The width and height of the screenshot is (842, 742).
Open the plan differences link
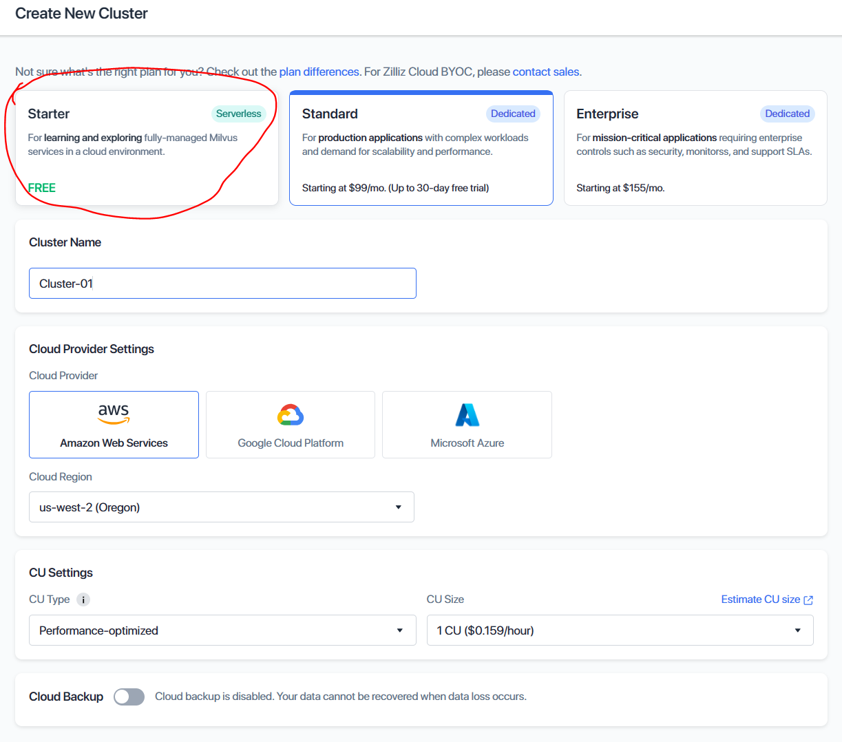coord(319,72)
